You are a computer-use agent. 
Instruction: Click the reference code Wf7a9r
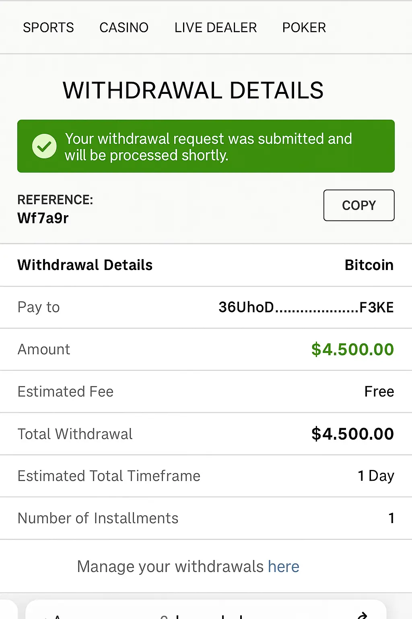43,218
